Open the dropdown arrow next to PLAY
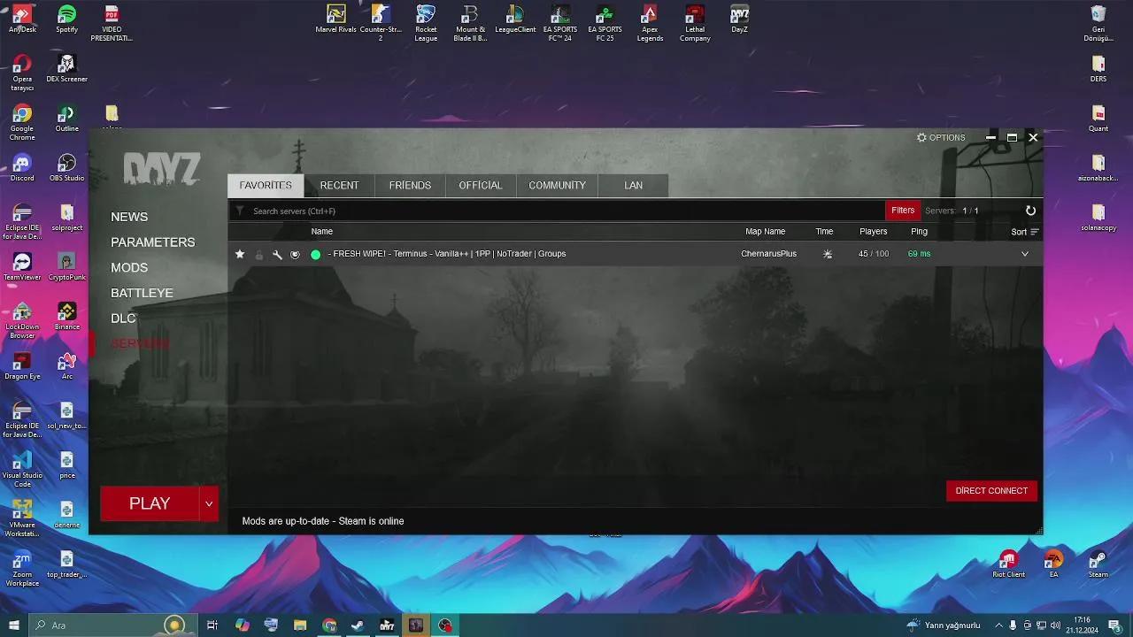 pos(209,503)
